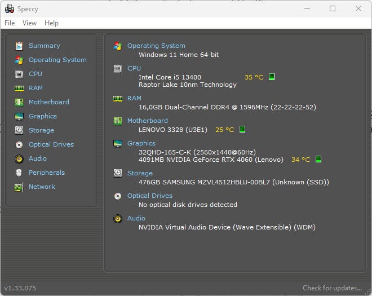Select Graphics in the left sidebar
Screen dimensions: 372x296
click(43, 116)
